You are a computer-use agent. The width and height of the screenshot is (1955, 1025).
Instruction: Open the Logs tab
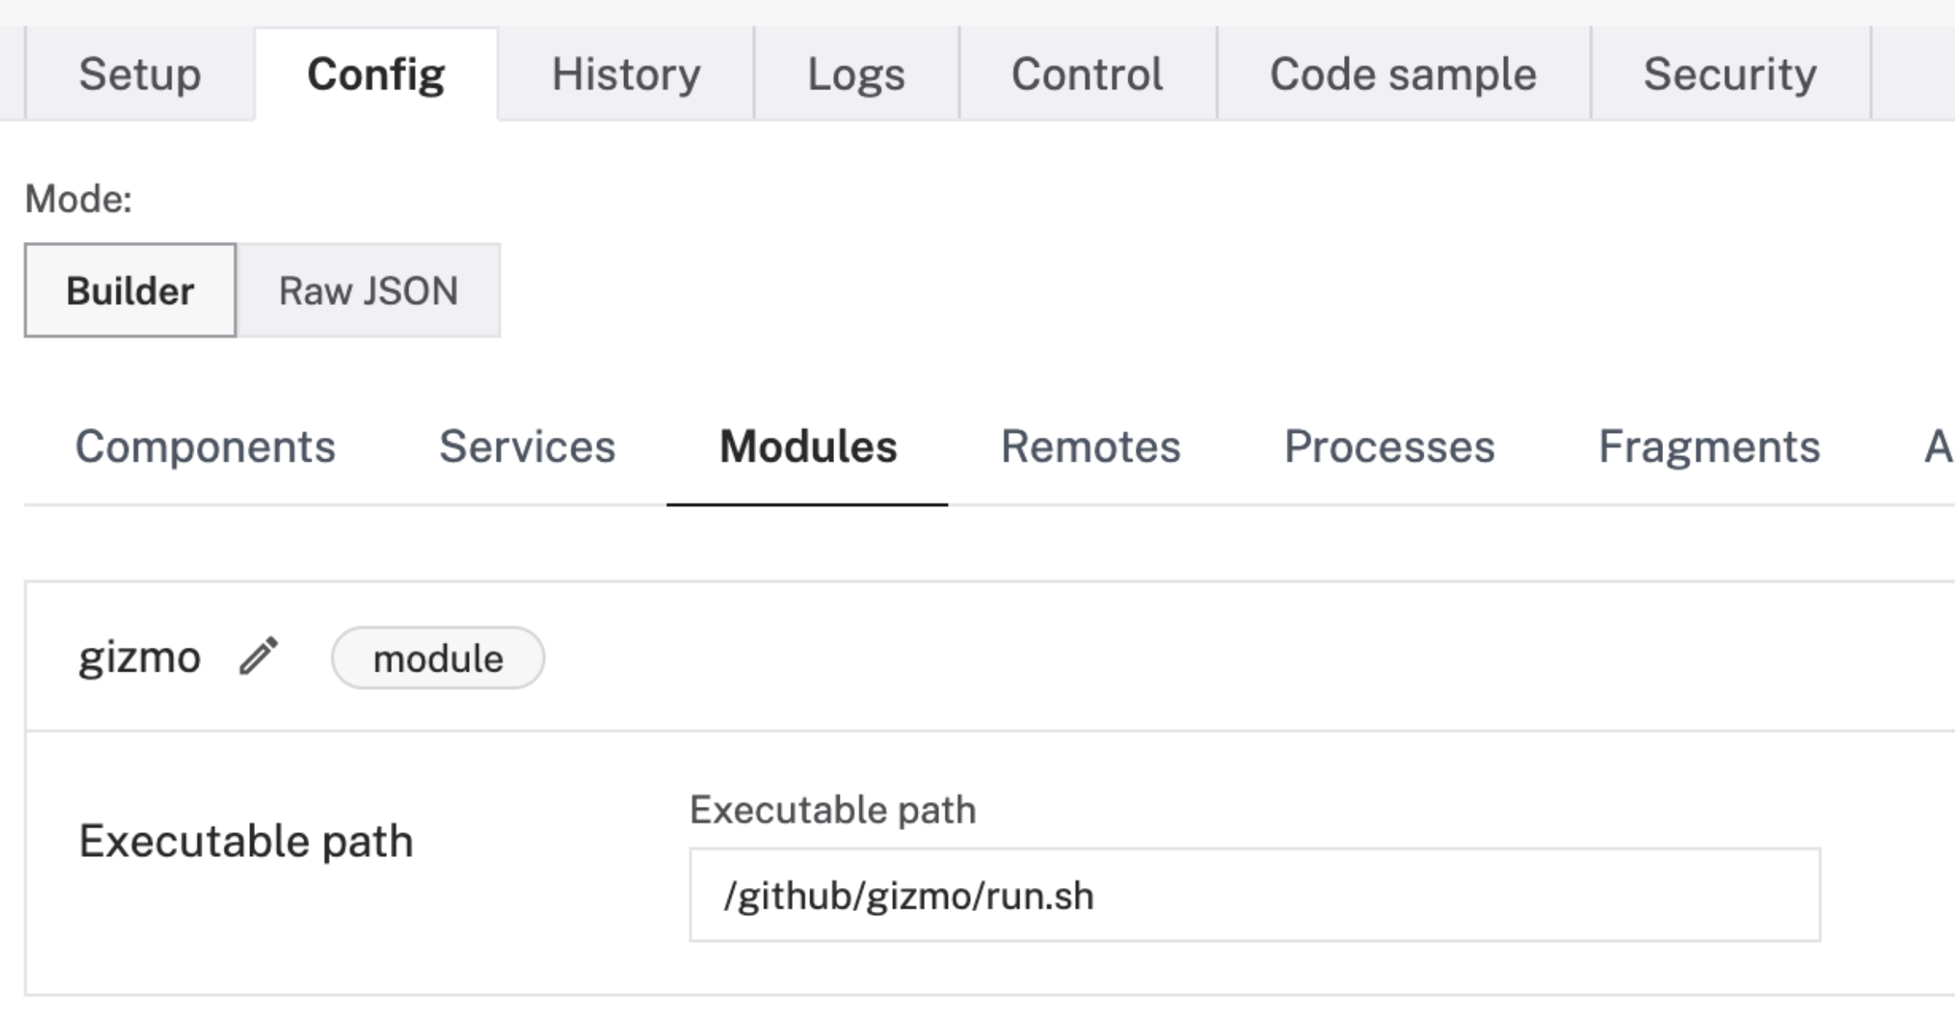[856, 74]
